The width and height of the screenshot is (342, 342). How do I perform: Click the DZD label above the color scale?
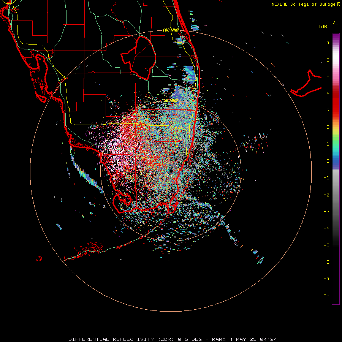click(x=334, y=23)
